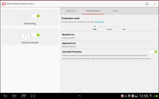The image size is (159, 99).
Task: Open the log report icon in top bar
Action: 147,4
